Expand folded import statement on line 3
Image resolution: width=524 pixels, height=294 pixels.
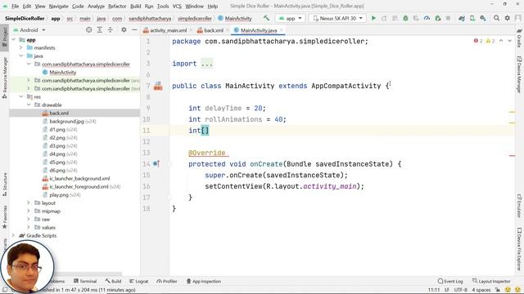207,64
